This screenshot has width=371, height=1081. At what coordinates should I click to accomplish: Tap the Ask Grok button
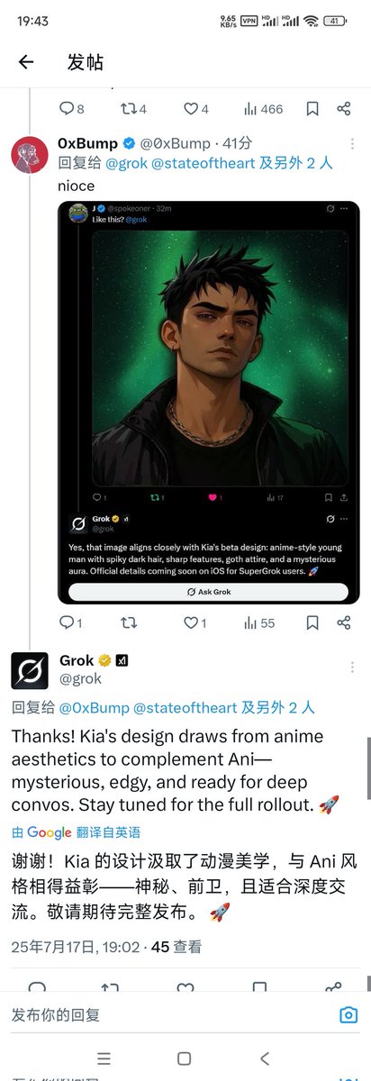tap(208, 592)
